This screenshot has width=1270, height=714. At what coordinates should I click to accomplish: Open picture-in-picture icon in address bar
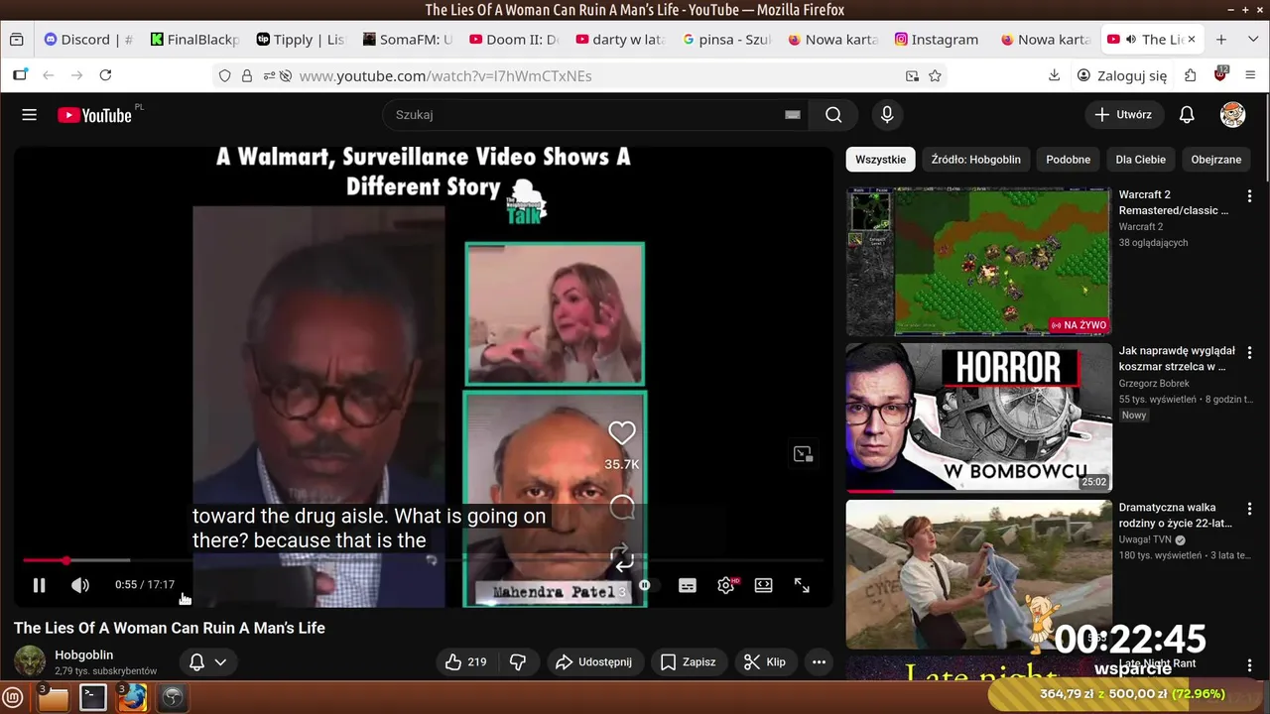tap(912, 75)
